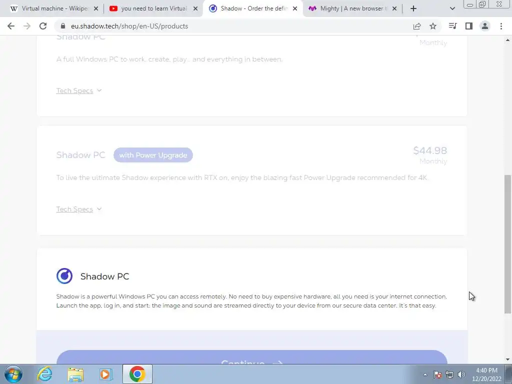Click the address bar URL
Viewport: 512px width, 384px height.
[129, 26]
